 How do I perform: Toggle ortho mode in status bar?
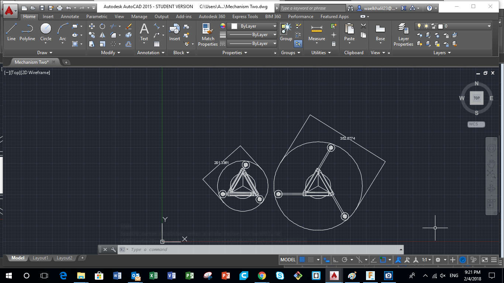[x=335, y=260]
